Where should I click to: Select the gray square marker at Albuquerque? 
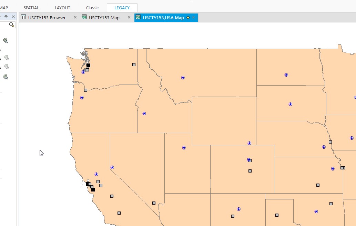pyautogui.click(x=233, y=216)
